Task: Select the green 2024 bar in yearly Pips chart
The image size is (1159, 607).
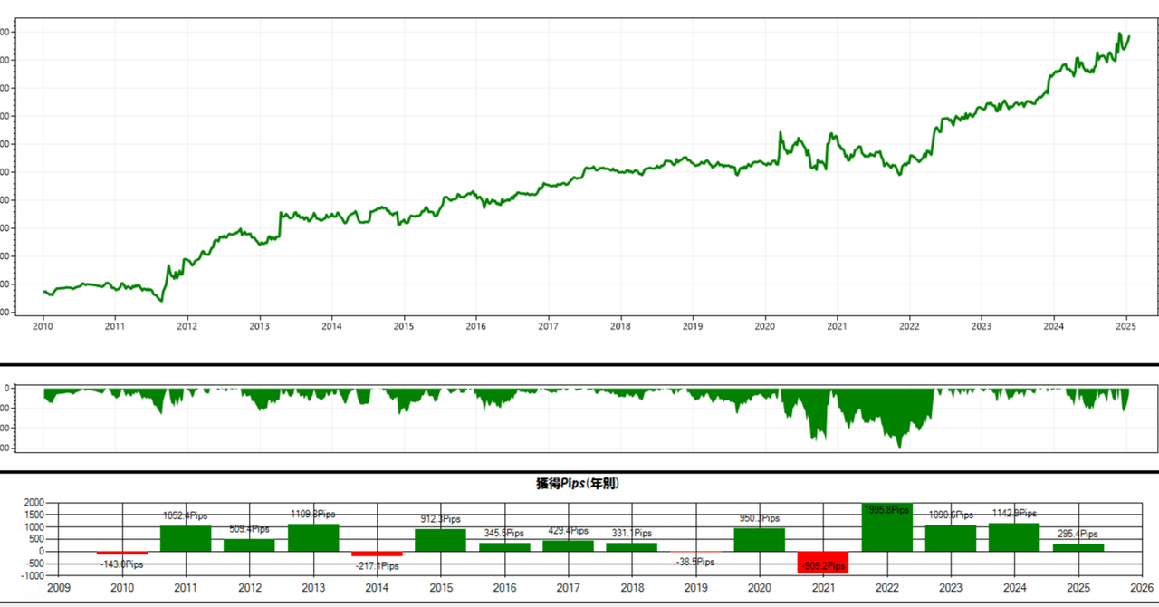Action: (1014, 537)
